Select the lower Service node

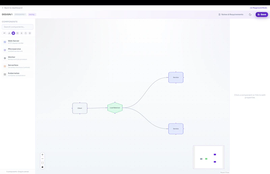pyautogui.click(x=176, y=129)
